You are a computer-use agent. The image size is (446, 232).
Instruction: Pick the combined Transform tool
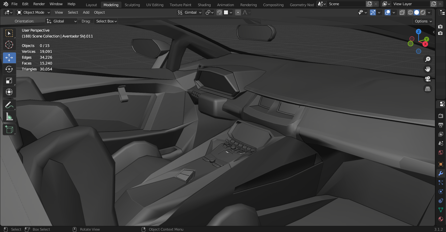9,92
